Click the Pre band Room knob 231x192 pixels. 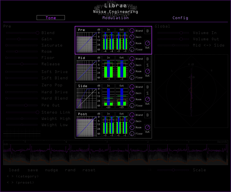pyautogui.click(x=132, y=43)
